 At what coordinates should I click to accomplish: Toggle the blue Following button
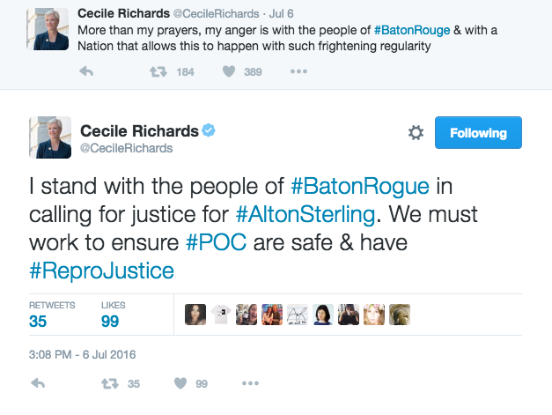click(478, 132)
